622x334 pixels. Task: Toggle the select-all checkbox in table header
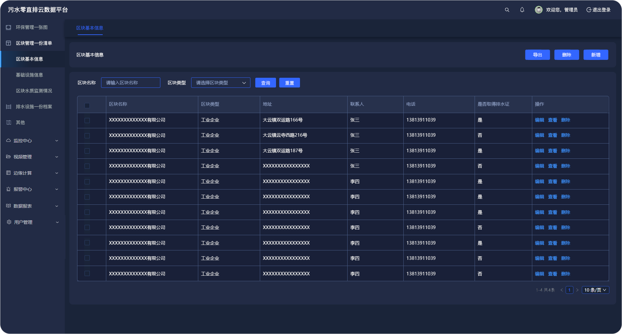coord(87,105)
